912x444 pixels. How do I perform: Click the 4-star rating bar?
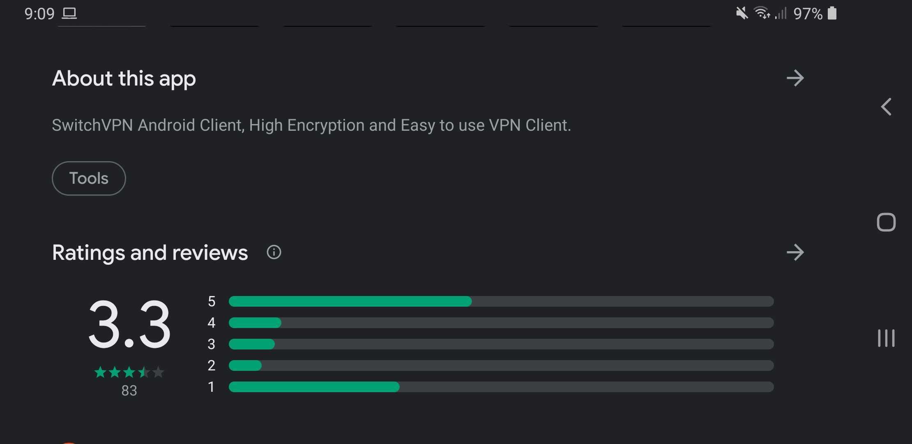pos(501,323)
